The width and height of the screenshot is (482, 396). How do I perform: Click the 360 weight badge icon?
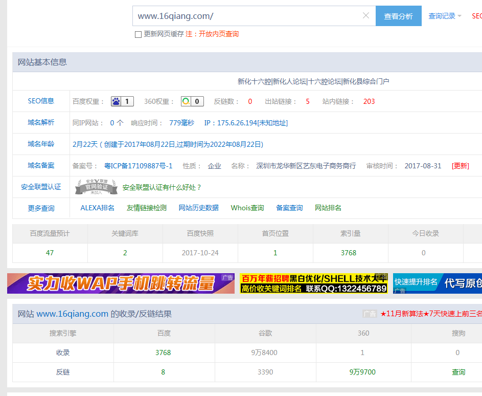192,101
